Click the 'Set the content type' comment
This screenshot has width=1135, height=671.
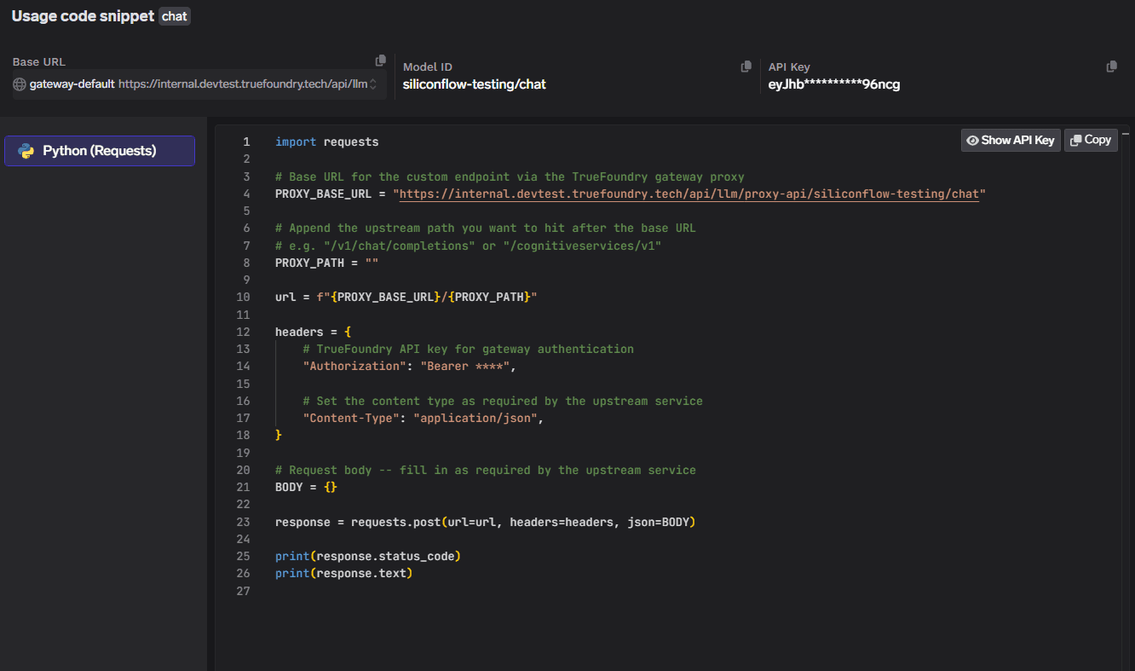point(503,402)
